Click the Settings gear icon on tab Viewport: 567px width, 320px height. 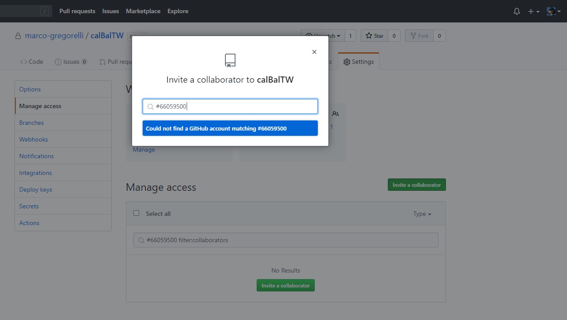(347, 62)
